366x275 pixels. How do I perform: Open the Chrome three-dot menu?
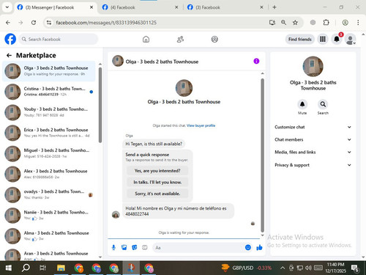point(358,23)
